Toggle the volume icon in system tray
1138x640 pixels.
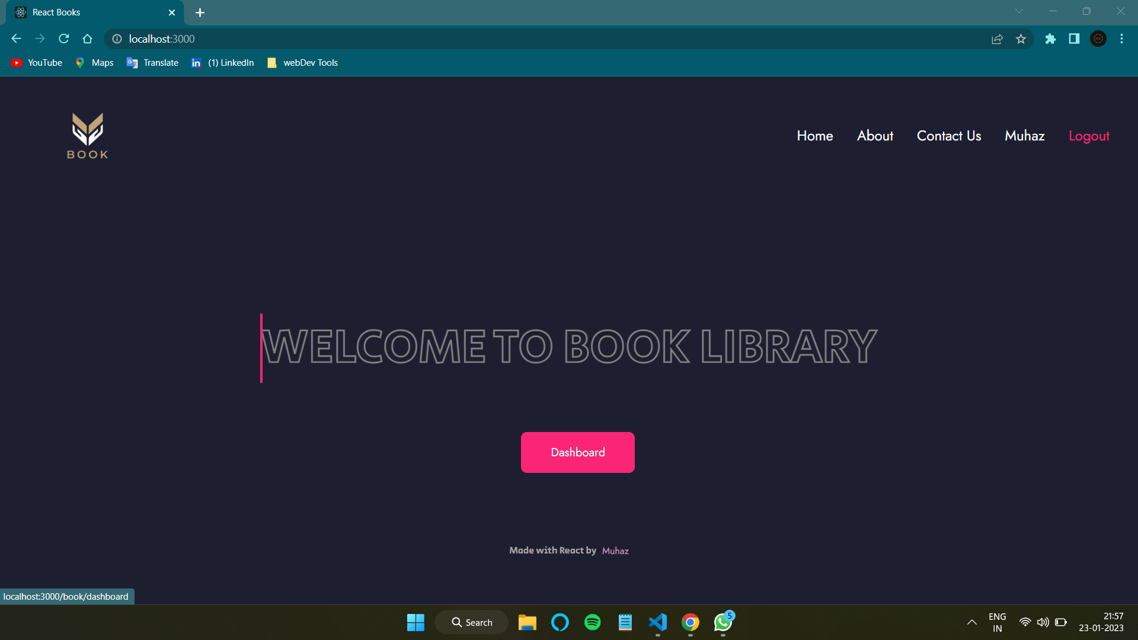pos(1043,622)
